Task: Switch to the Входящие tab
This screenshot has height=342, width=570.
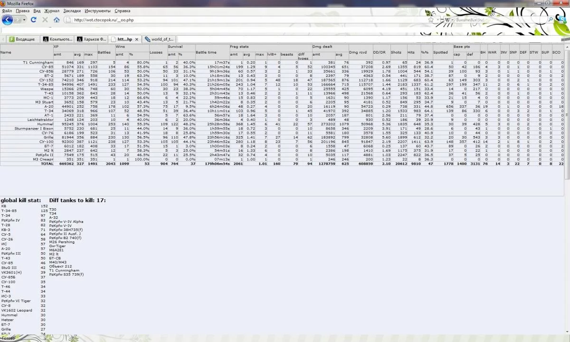Action: tap(22, 39)
